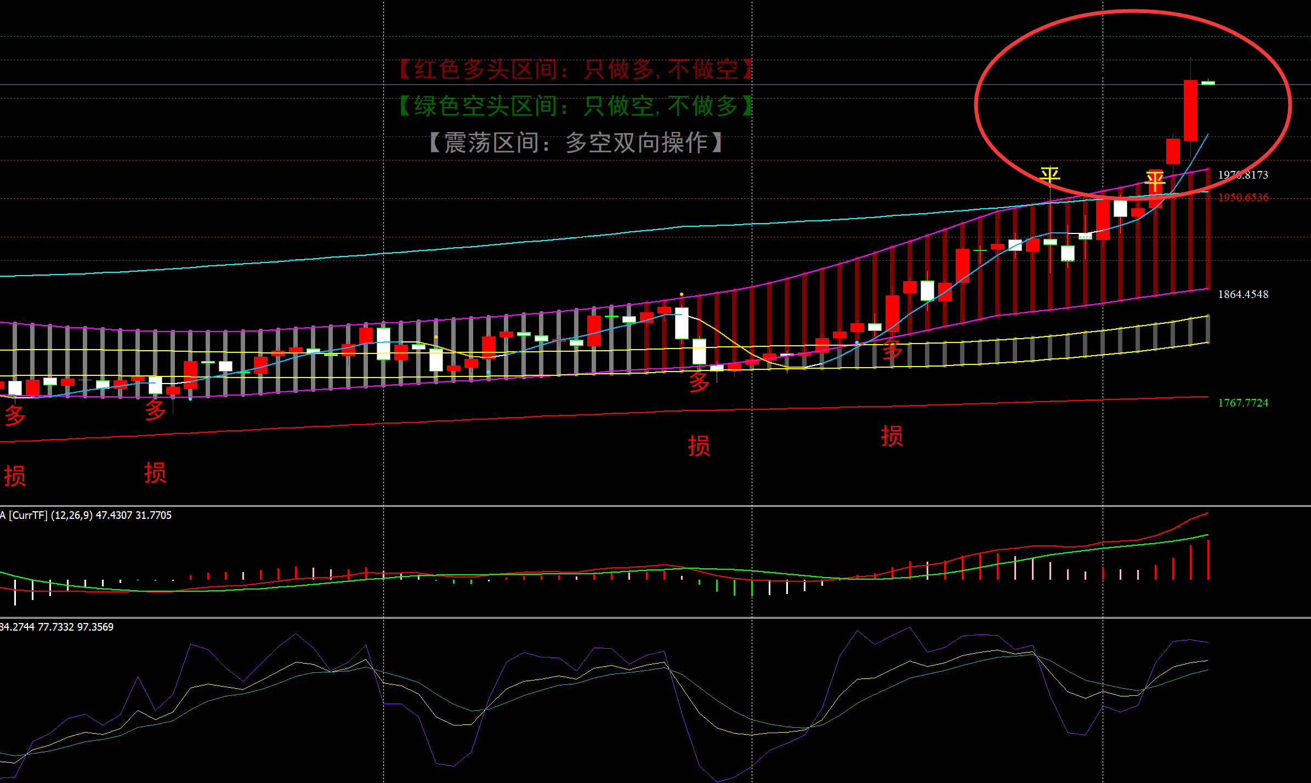1311x783 pixels.
Task: Click the leftmost red 多 marker
Action: pos(15,415)
